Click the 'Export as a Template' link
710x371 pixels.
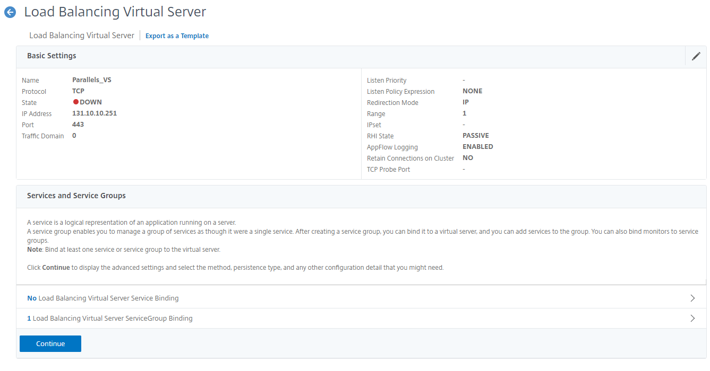(x=177, y=36)
